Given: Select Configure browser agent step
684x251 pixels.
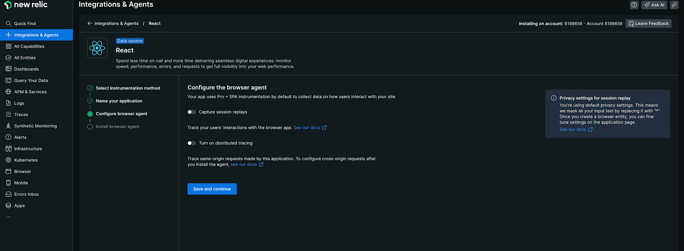Looking at the screenshot, I should pyautogui.click(x=121, y=114).
